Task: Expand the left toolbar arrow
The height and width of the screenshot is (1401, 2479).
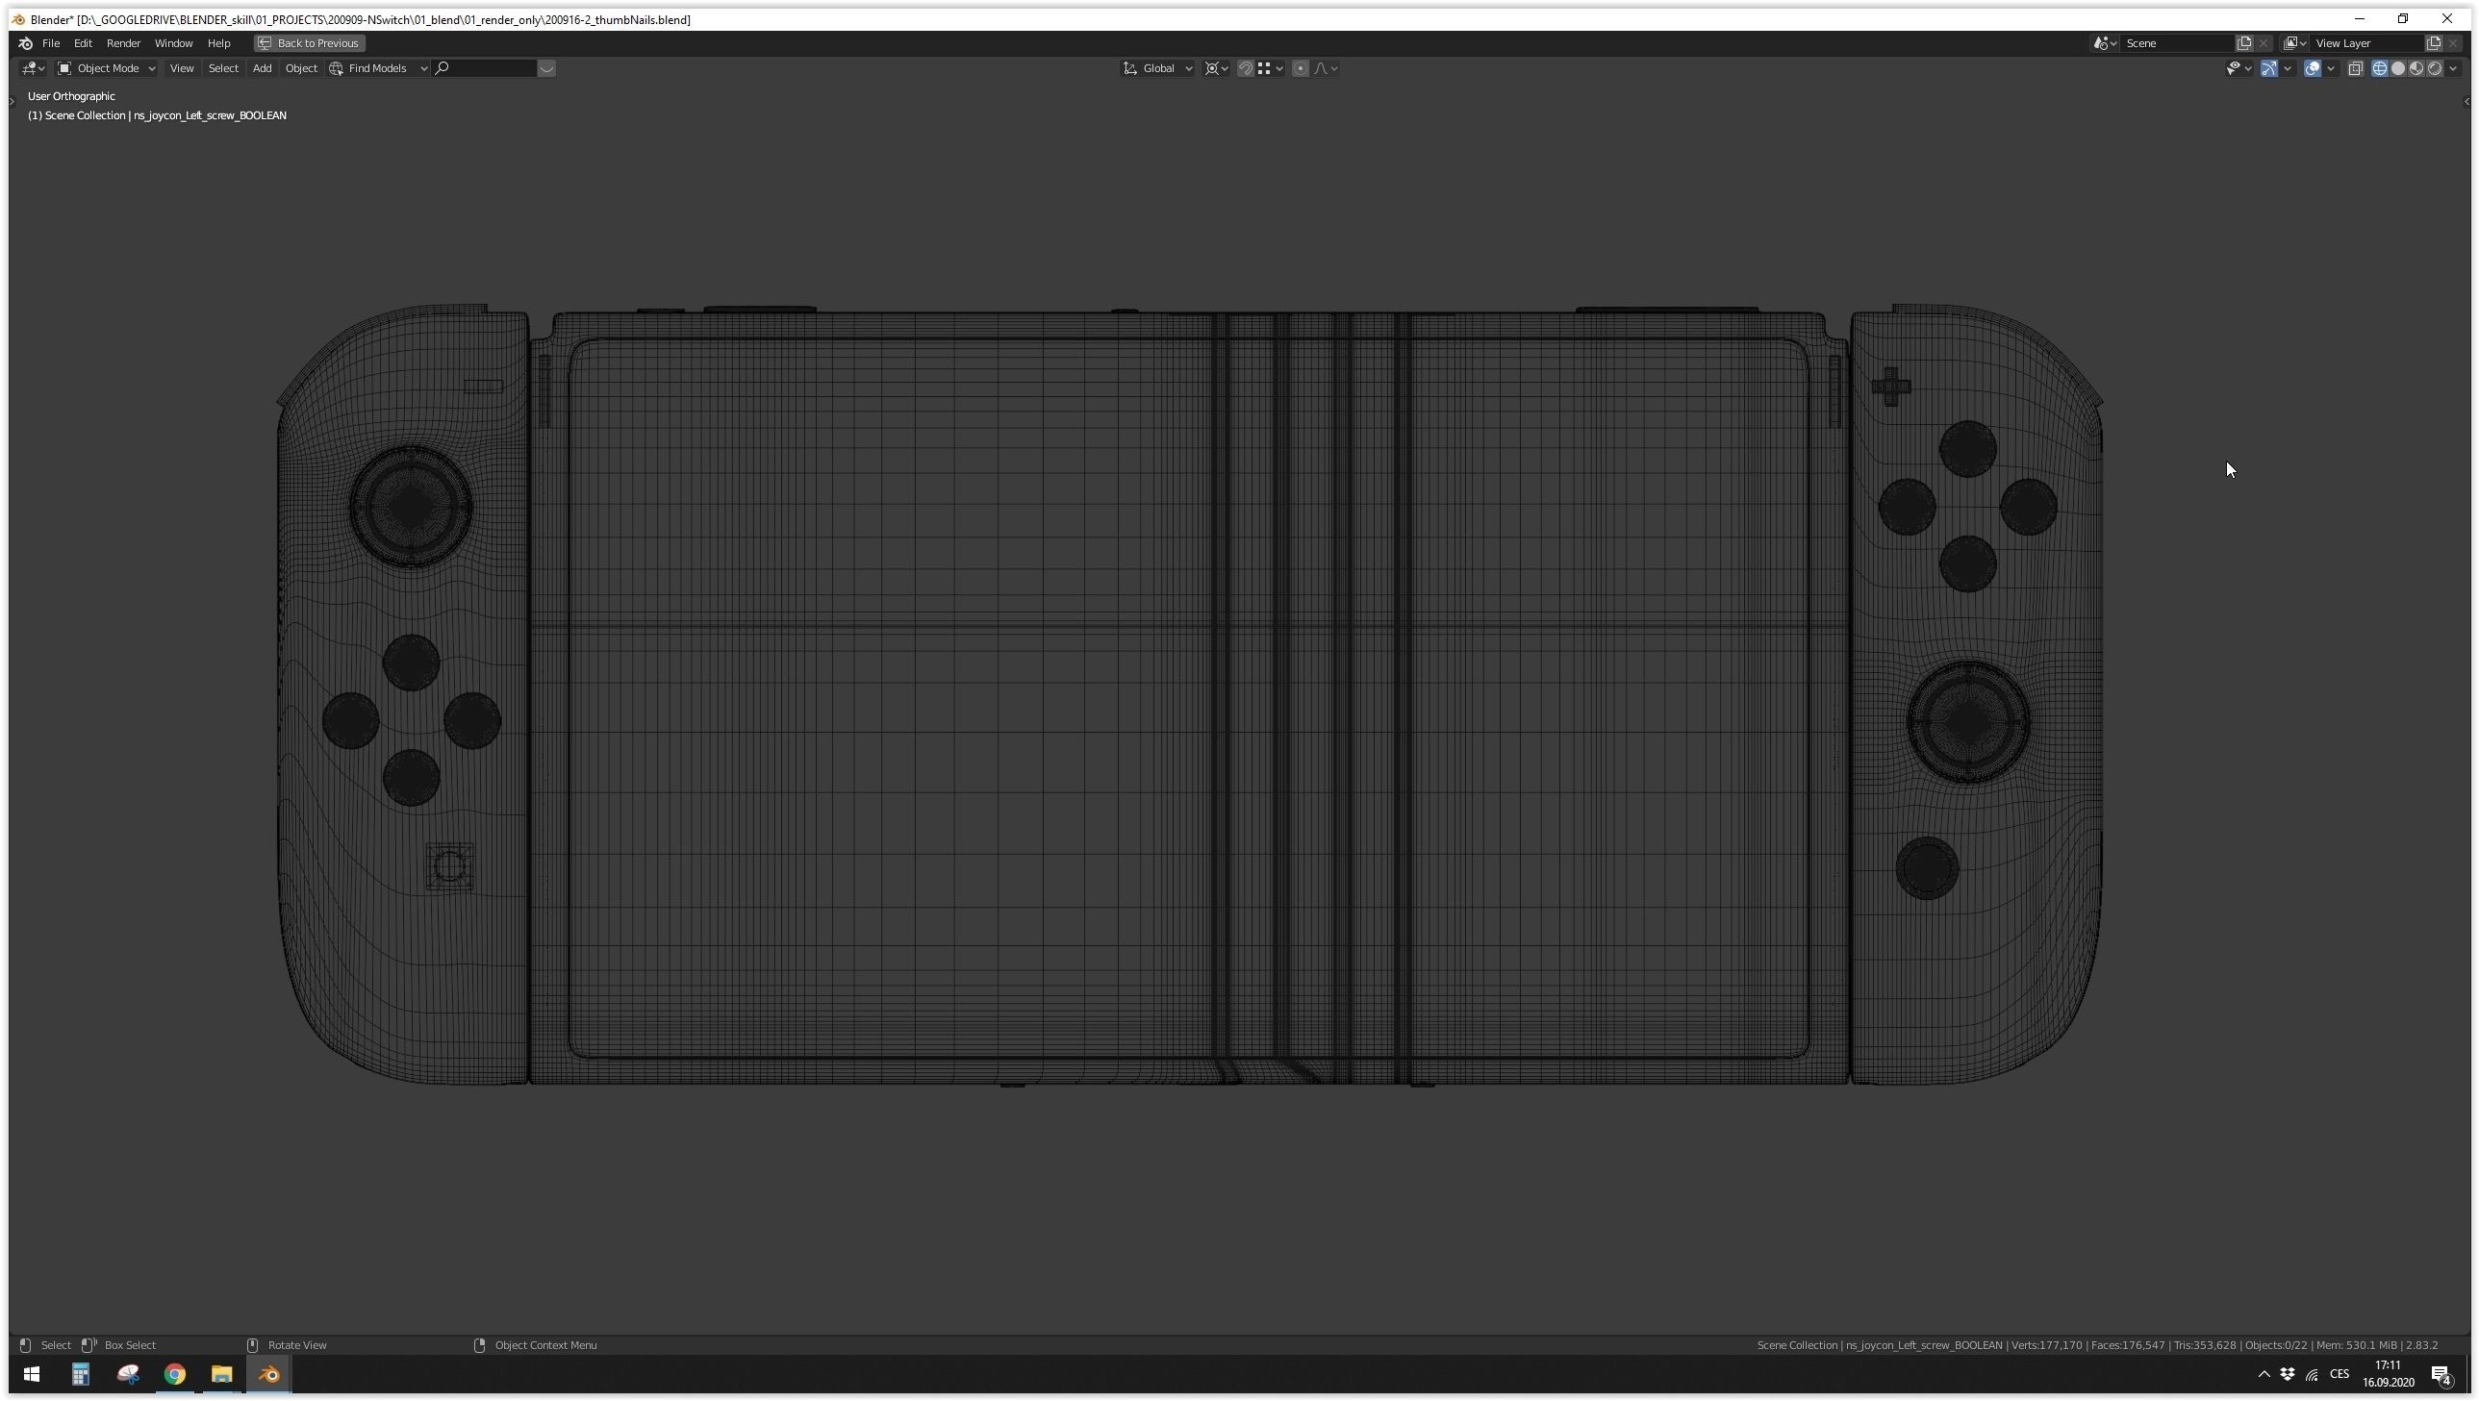Action: click(12, 101)
